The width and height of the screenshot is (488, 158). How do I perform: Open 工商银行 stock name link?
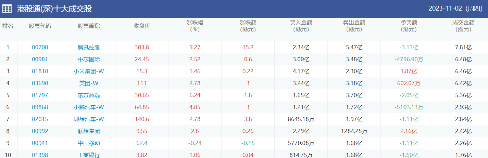[x=89, y=155]
